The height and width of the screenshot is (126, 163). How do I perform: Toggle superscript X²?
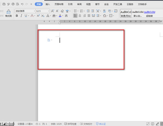[38, 16]
